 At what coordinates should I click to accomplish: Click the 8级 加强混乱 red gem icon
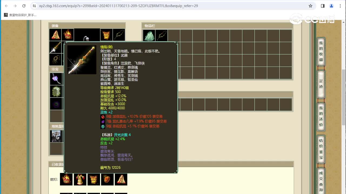[103, 117]
